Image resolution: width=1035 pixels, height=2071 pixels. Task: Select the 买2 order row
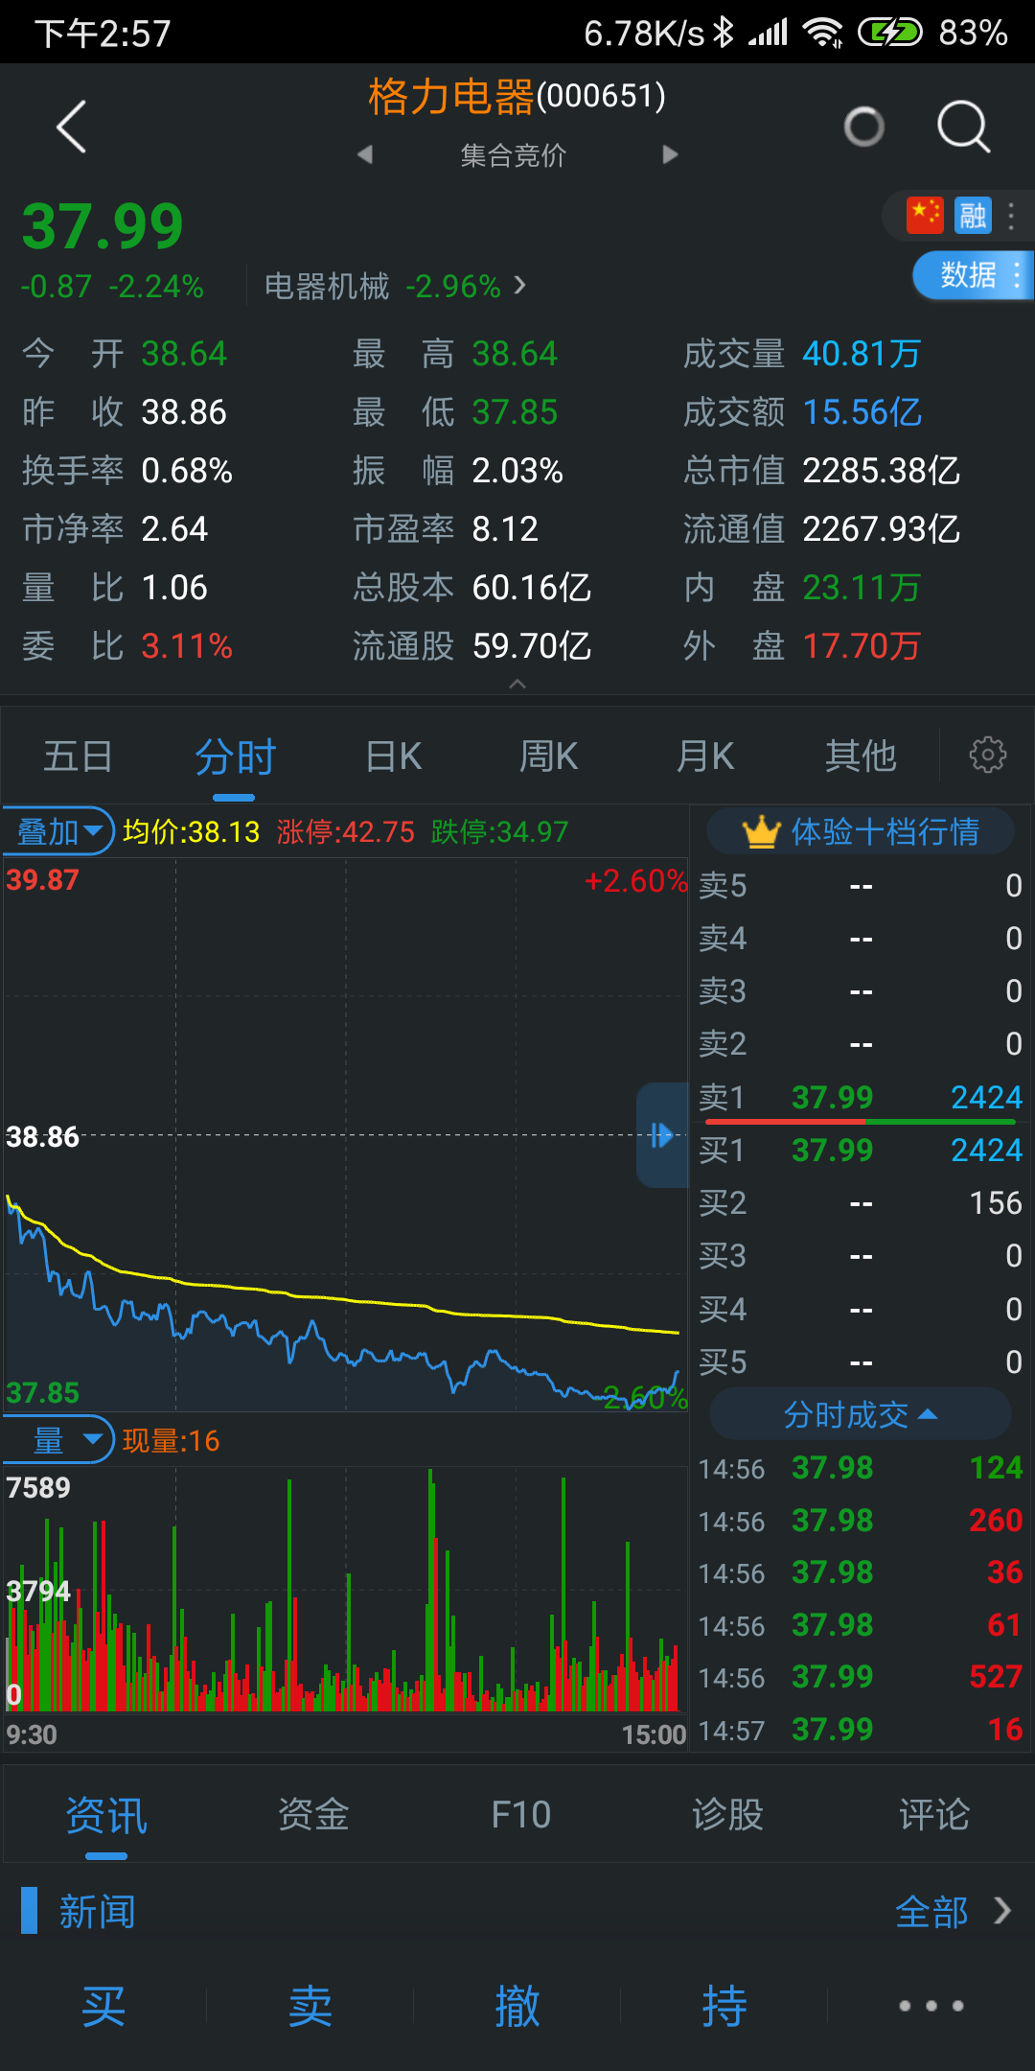(861, 1202)
